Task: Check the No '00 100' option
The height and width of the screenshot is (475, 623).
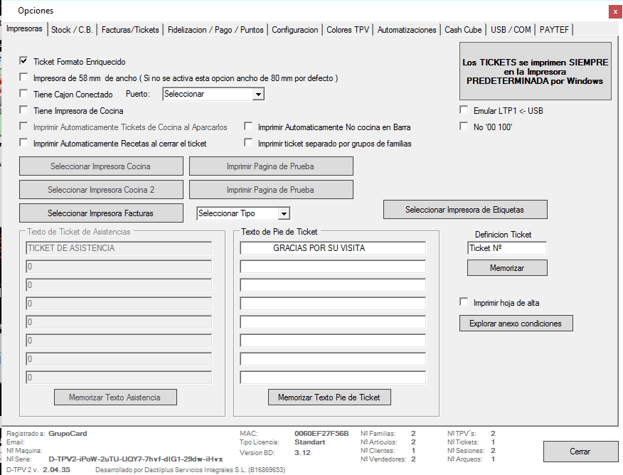Action: click(464, 127)
